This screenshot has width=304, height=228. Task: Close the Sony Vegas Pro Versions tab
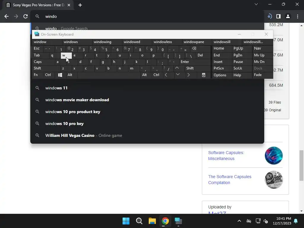(x=69, y=5)
